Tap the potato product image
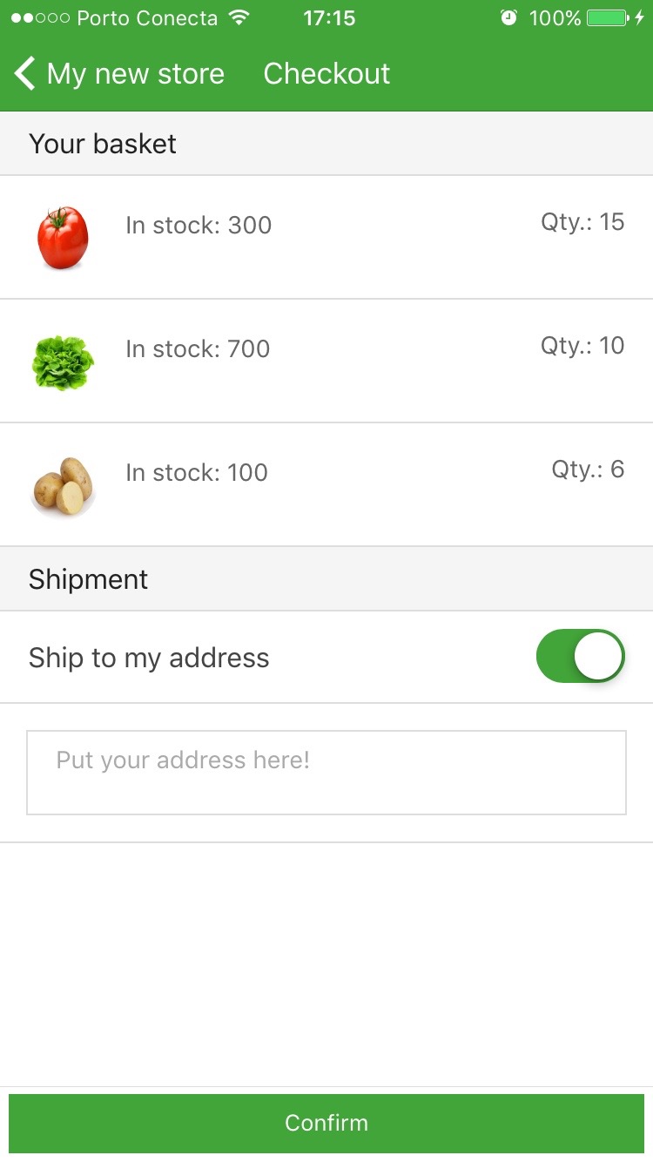653x1162 pixels. pos(63,486)
